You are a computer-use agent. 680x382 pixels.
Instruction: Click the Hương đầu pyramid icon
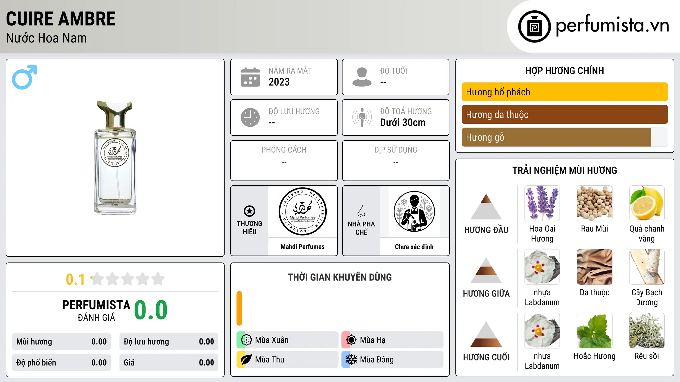[x=486, y=207]
